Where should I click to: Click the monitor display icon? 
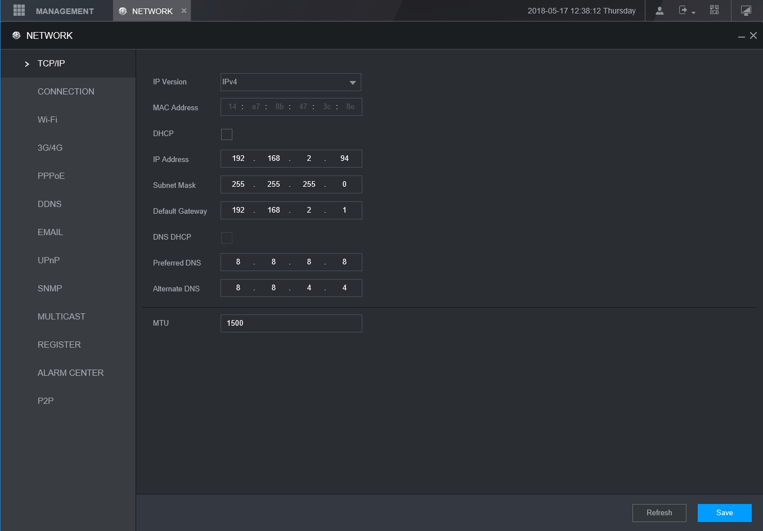[x=746, y=11]
